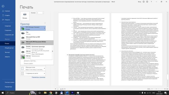Screen dimensions: 169x95
Task: Open the Обычные поля margins dropdown
Action: (x=33, y=68)
